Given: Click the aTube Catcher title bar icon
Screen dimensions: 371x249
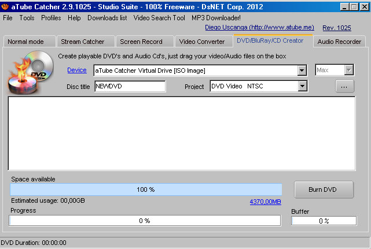Looking at the screenshot, I should pyautogui.click(x=5, y=6).
